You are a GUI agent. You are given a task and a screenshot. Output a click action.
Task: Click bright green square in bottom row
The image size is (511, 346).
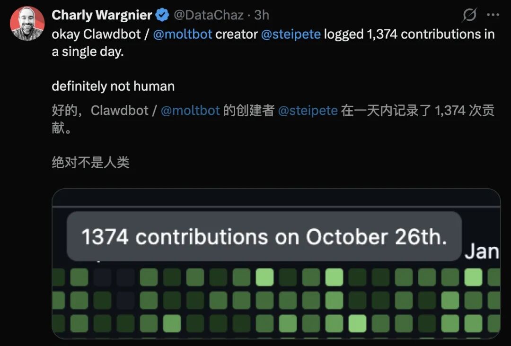click(357, 323)
